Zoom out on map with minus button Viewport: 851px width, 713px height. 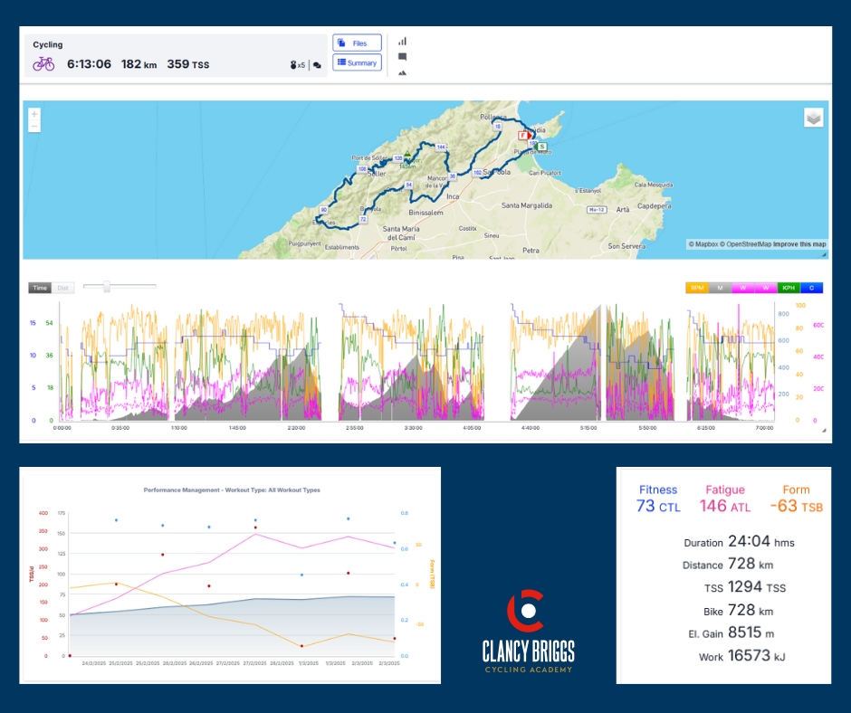click(x=34, y=128)
